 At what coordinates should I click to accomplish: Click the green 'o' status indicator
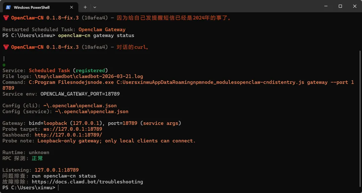4,65
